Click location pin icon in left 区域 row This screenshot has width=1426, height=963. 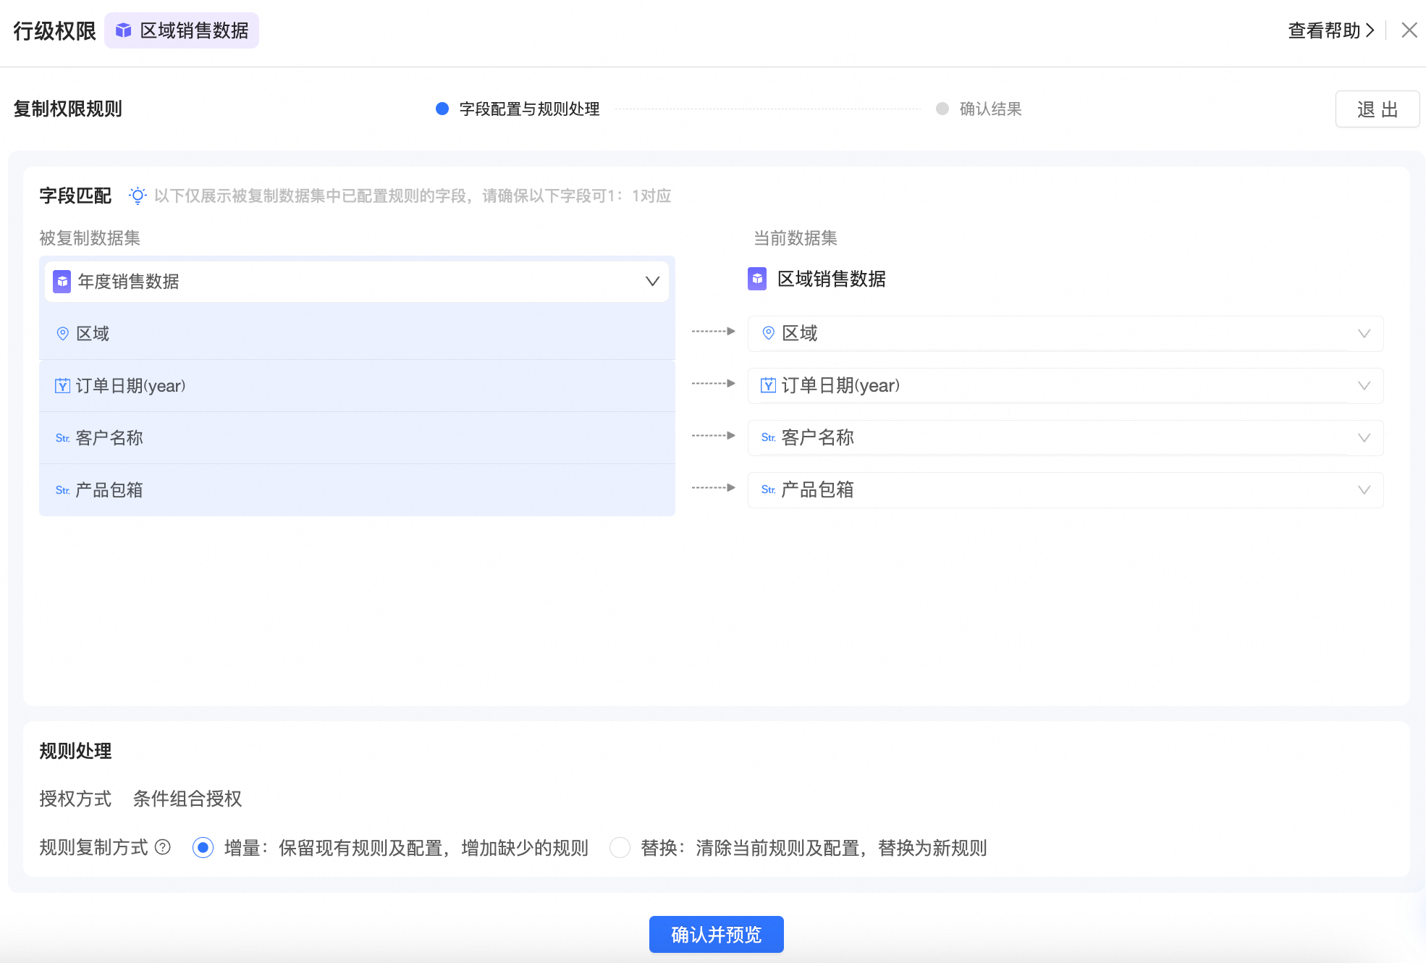[63, 333]
